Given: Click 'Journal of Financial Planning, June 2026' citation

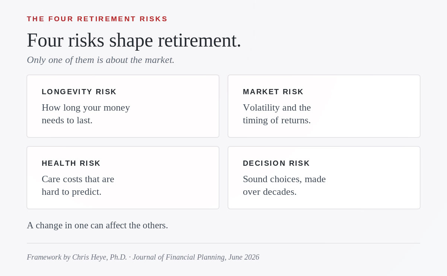Looking at the screenshot, I should pyautogui.click(x=196, y=257).
